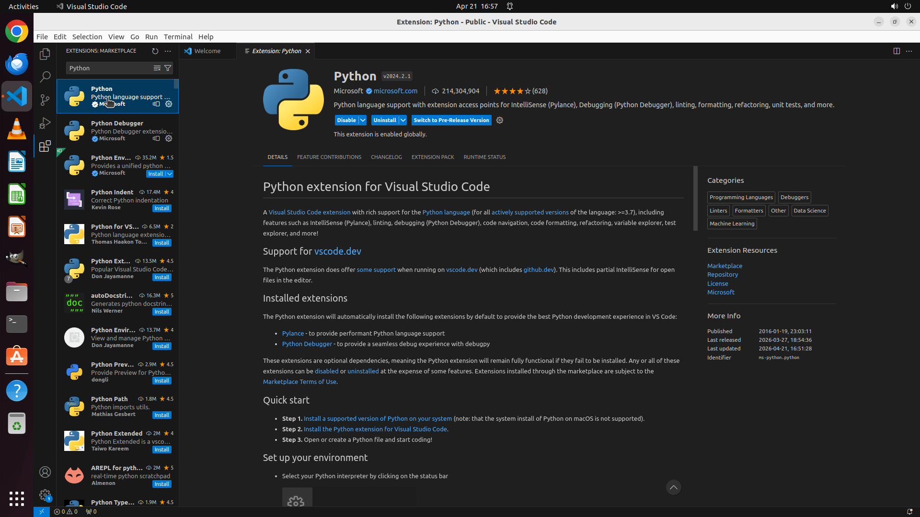Open the Terminal menu

pyautogui.click(x=178, y=37)
